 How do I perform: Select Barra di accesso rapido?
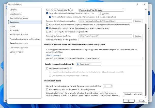(25, 43)
